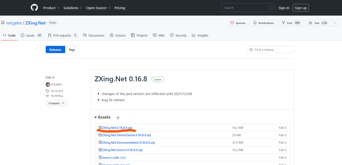Open the Star list dropdown arrow
Image resolution: width=342 pixels, height=165 pixels.
[335, 23]
